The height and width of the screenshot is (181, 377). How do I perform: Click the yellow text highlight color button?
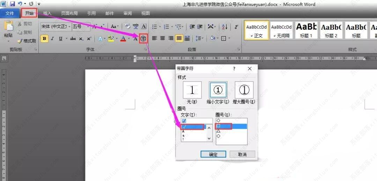pyautogui.click(x=111, y=39)
